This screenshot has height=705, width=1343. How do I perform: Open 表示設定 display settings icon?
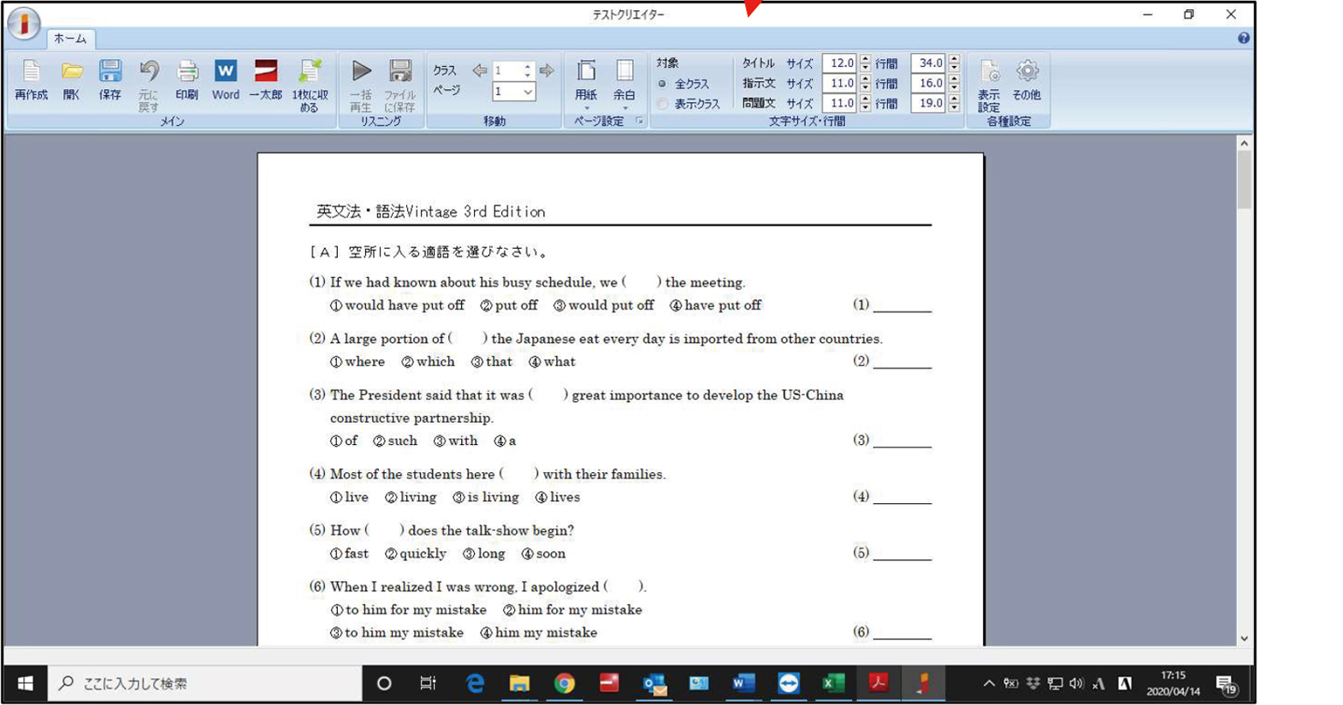[x=989, y=84]
